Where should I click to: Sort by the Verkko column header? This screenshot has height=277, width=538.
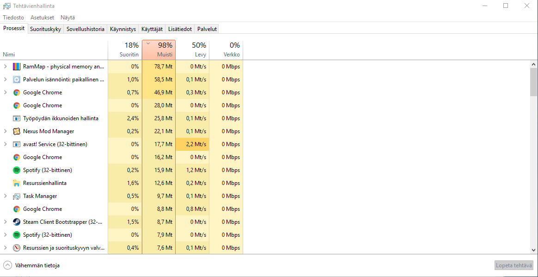(x=226, y=50)
